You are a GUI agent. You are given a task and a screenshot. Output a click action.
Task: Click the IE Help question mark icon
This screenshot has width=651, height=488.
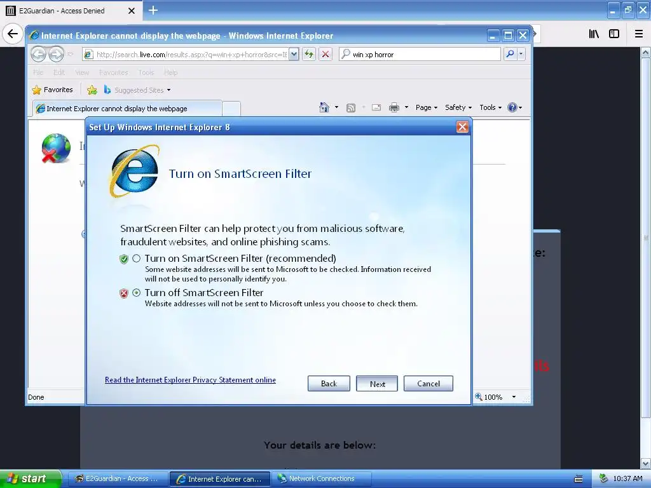[x=513, y=107]
